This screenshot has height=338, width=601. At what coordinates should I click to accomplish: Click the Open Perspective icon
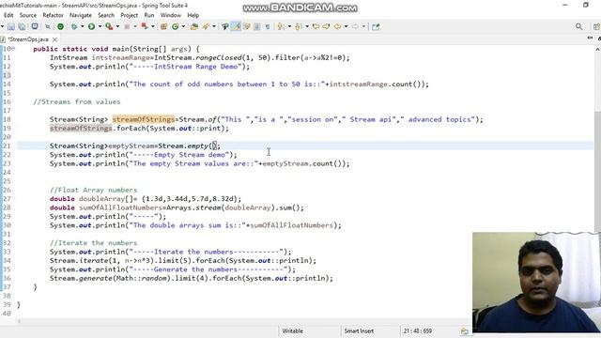pos(596,26)
